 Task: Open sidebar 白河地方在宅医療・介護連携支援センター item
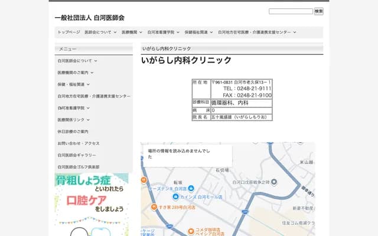pos(94,96)
